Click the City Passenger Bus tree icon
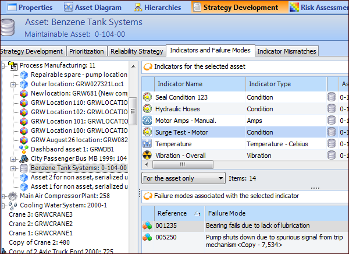 coord(24,158)
